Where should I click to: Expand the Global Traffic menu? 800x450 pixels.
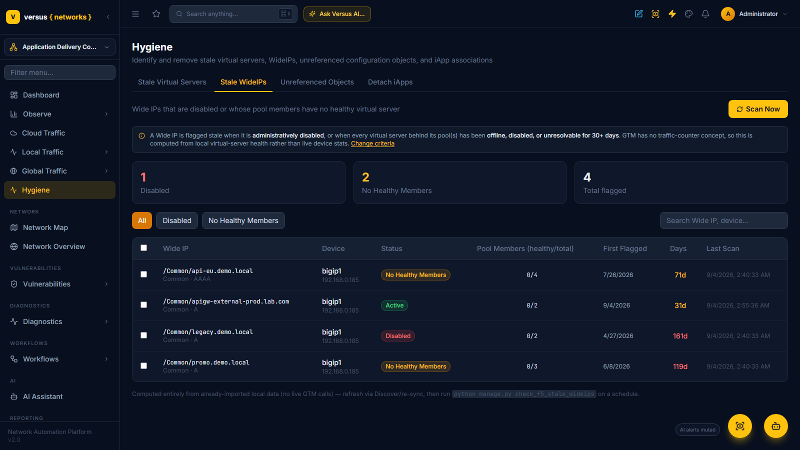[x=59, y=171]
